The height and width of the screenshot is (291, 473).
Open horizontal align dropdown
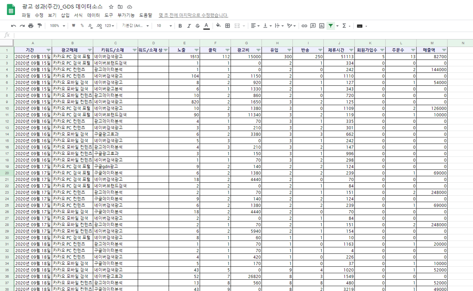click(255, 26)
